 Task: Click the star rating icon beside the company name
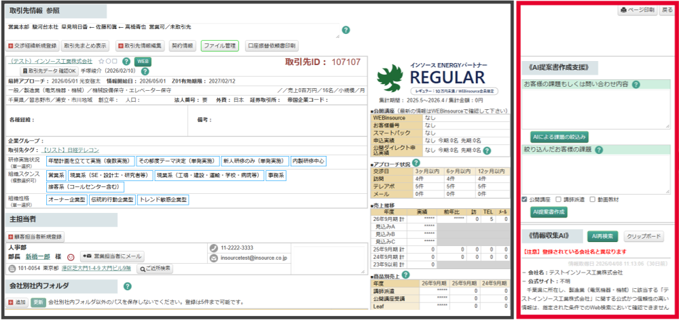(101, 62)
